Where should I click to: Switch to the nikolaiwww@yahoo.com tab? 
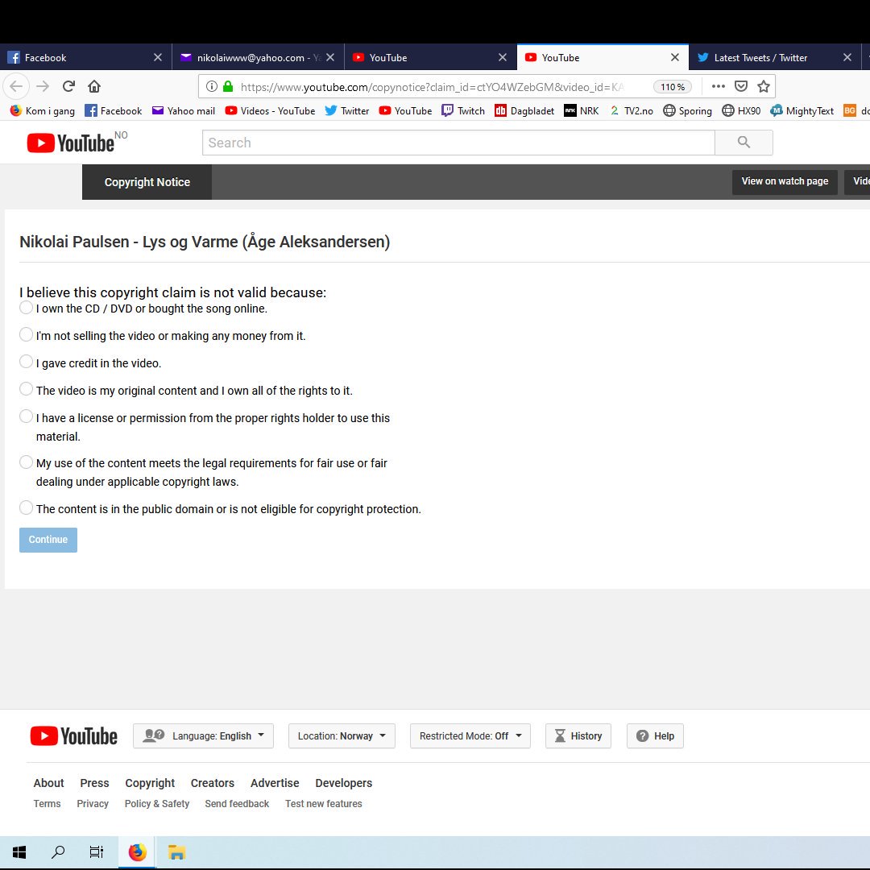pyautogui.click(x=258, y=57)
